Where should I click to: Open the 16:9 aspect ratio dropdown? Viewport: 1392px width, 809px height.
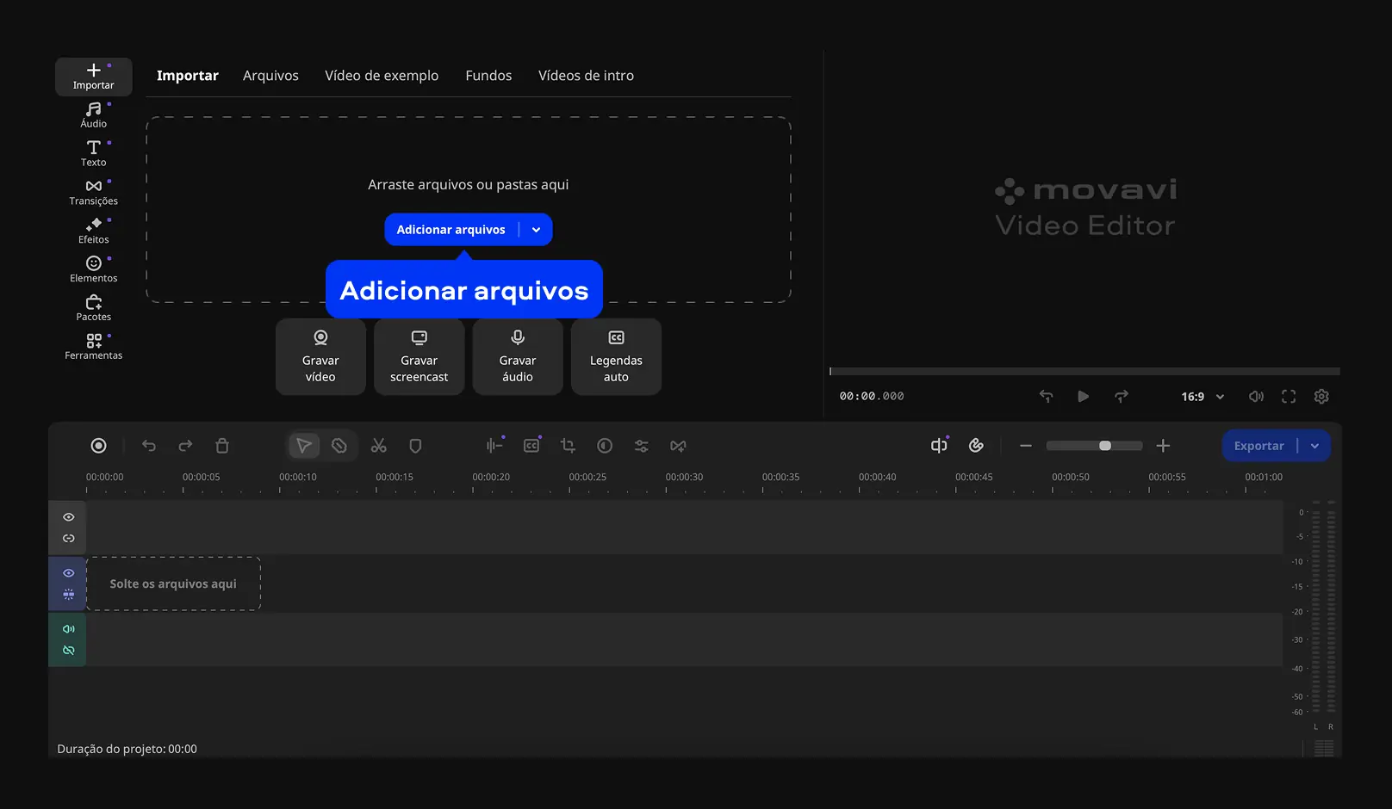point(1202,397)
